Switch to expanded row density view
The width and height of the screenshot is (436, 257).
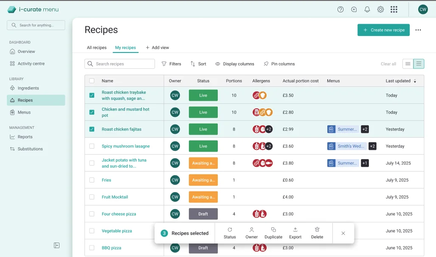[419, 64]
